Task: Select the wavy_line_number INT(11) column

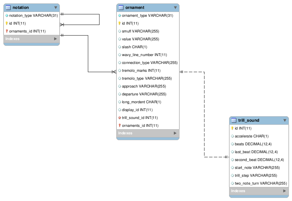Action: [x=144, y=55]
